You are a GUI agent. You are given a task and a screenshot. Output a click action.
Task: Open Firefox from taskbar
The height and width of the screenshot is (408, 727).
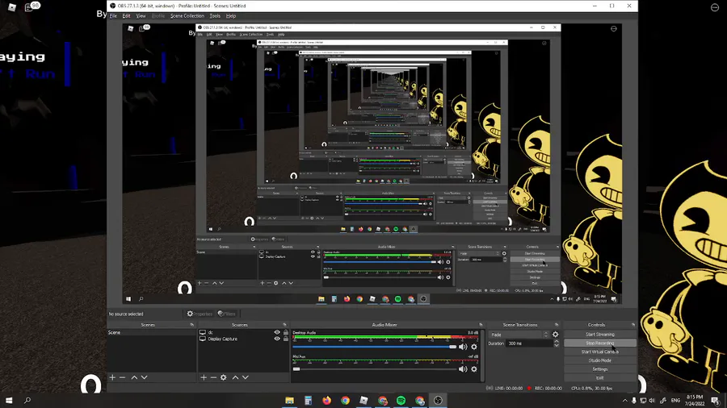(x=327, y=400)
